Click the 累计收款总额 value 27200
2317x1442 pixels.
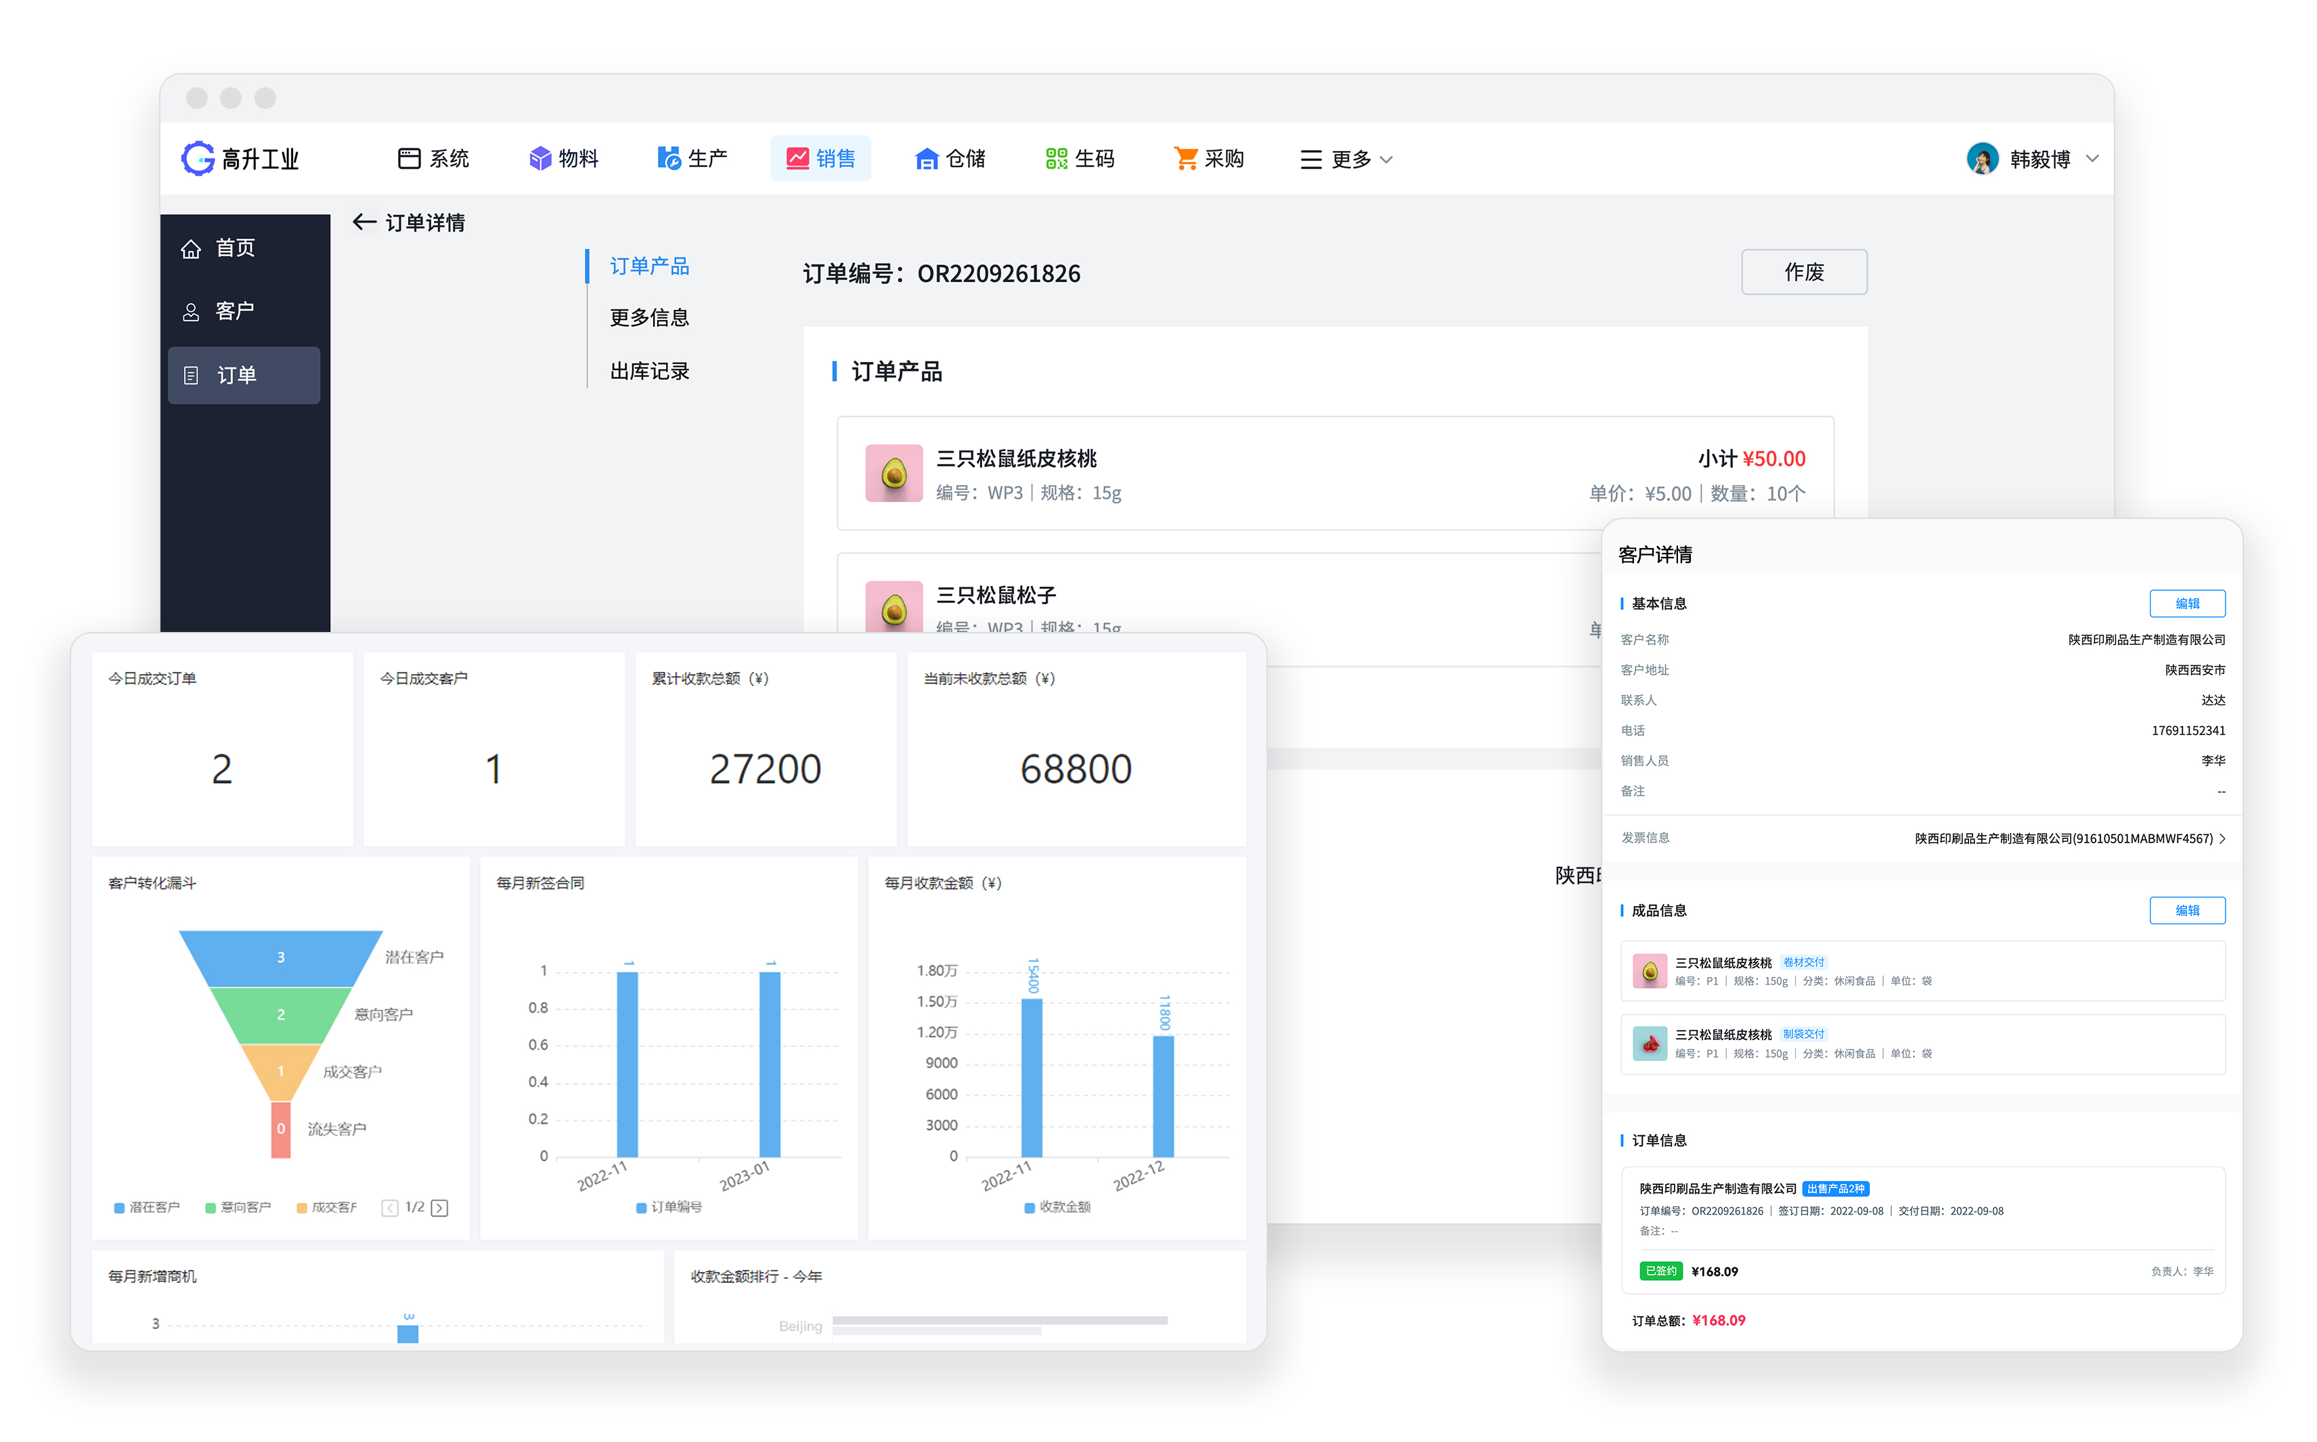click(x=765, y=769)
